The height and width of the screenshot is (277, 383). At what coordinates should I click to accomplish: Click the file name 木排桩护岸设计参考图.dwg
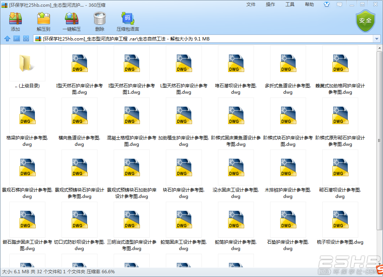(288, 193)
